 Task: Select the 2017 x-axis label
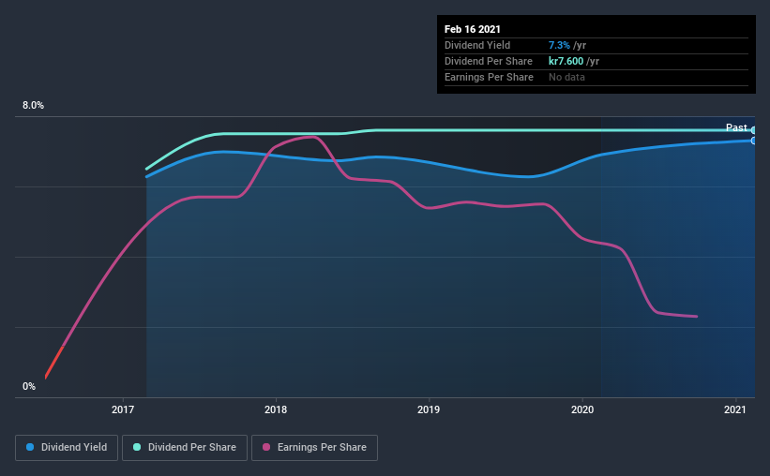point(123,409)
